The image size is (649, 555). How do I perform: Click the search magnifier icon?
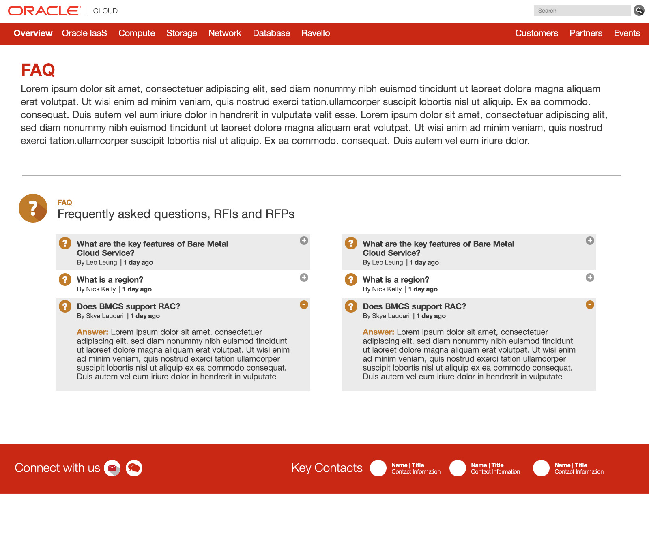click(639, 11)
